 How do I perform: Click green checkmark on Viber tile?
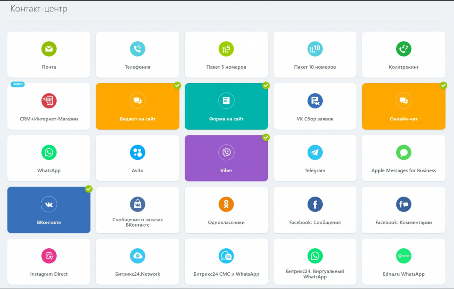pyautogui.click(x=266, y=137)
